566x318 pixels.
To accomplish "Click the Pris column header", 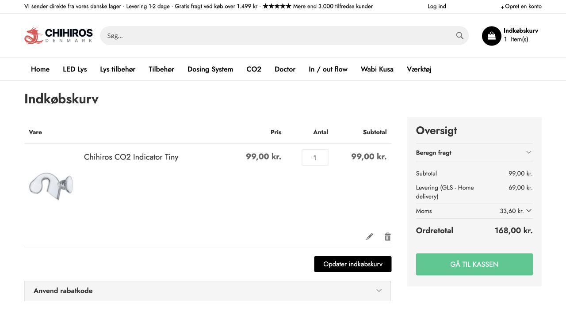I will (276, 132).
